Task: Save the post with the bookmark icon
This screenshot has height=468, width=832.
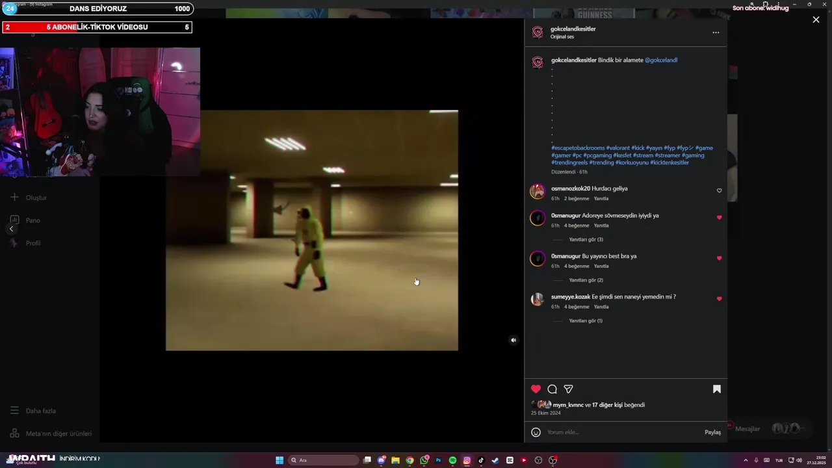Action: (x=717, y=389)
